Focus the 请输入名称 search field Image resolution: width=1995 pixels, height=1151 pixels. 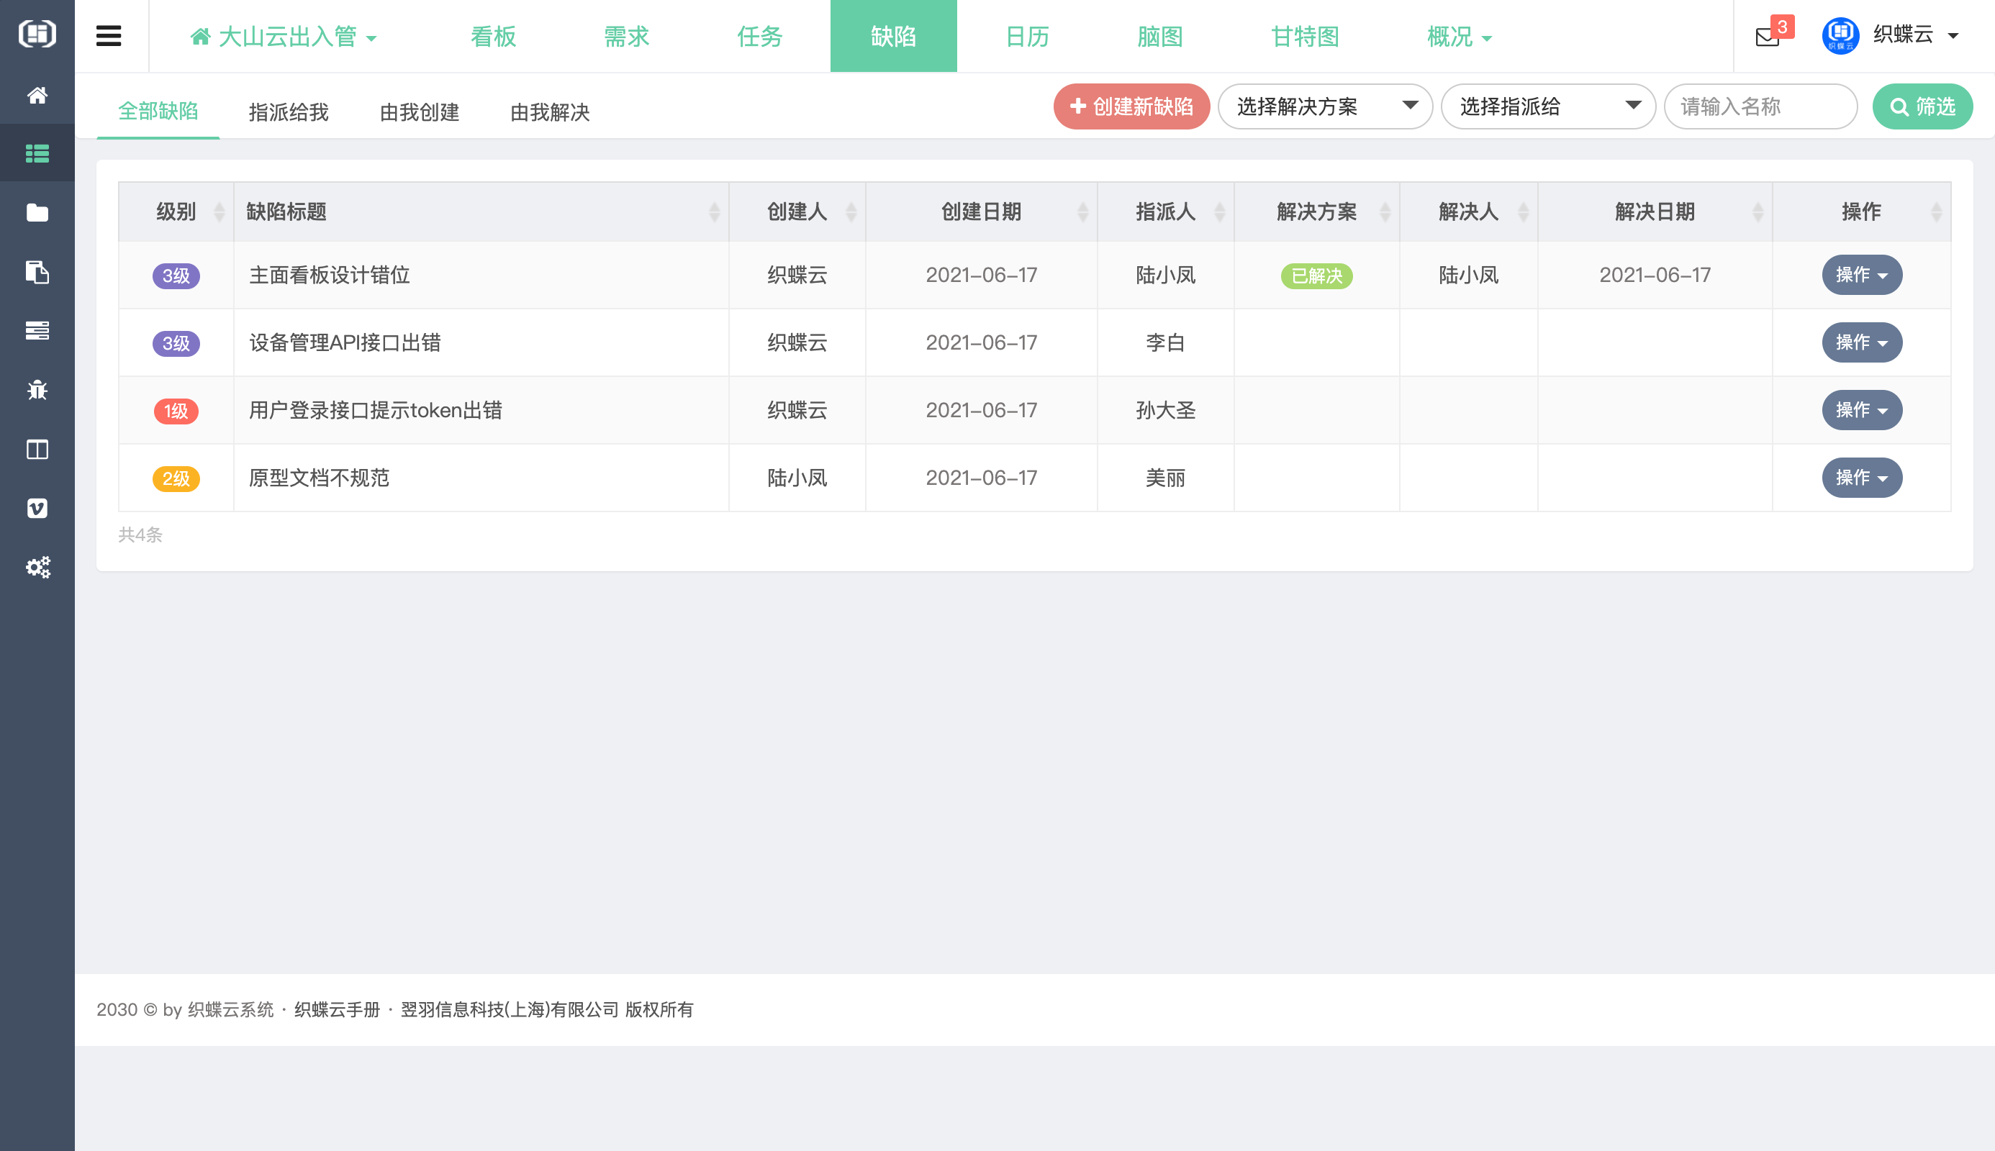(1760, 106)
